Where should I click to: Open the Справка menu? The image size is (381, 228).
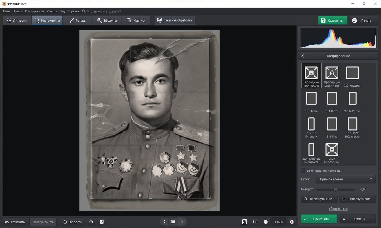73,11
